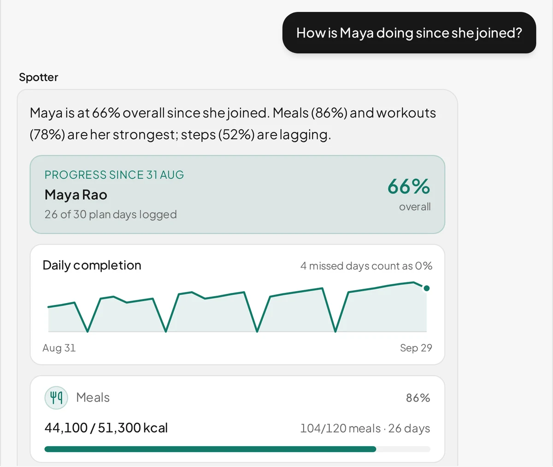
Task: Click the Meals fork and knife icon
Action: [x=56, y=398]
